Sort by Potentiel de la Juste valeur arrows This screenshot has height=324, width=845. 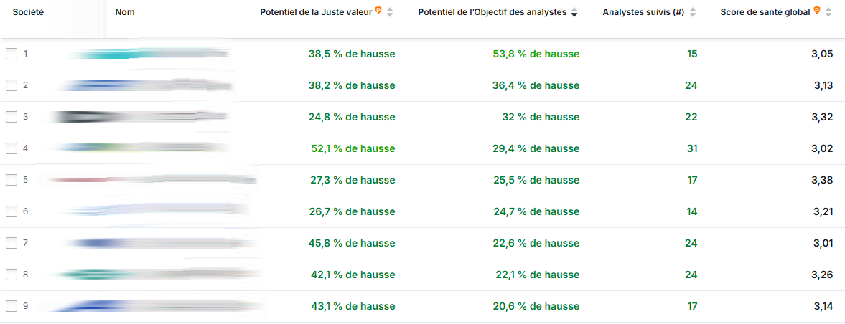[390, 12]
